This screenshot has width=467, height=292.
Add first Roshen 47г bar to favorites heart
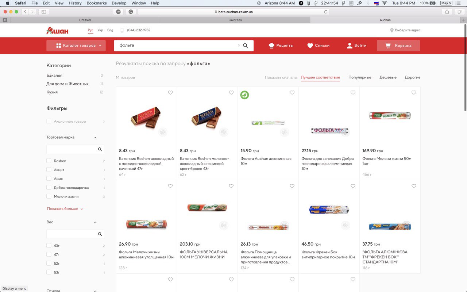(170, 93)
